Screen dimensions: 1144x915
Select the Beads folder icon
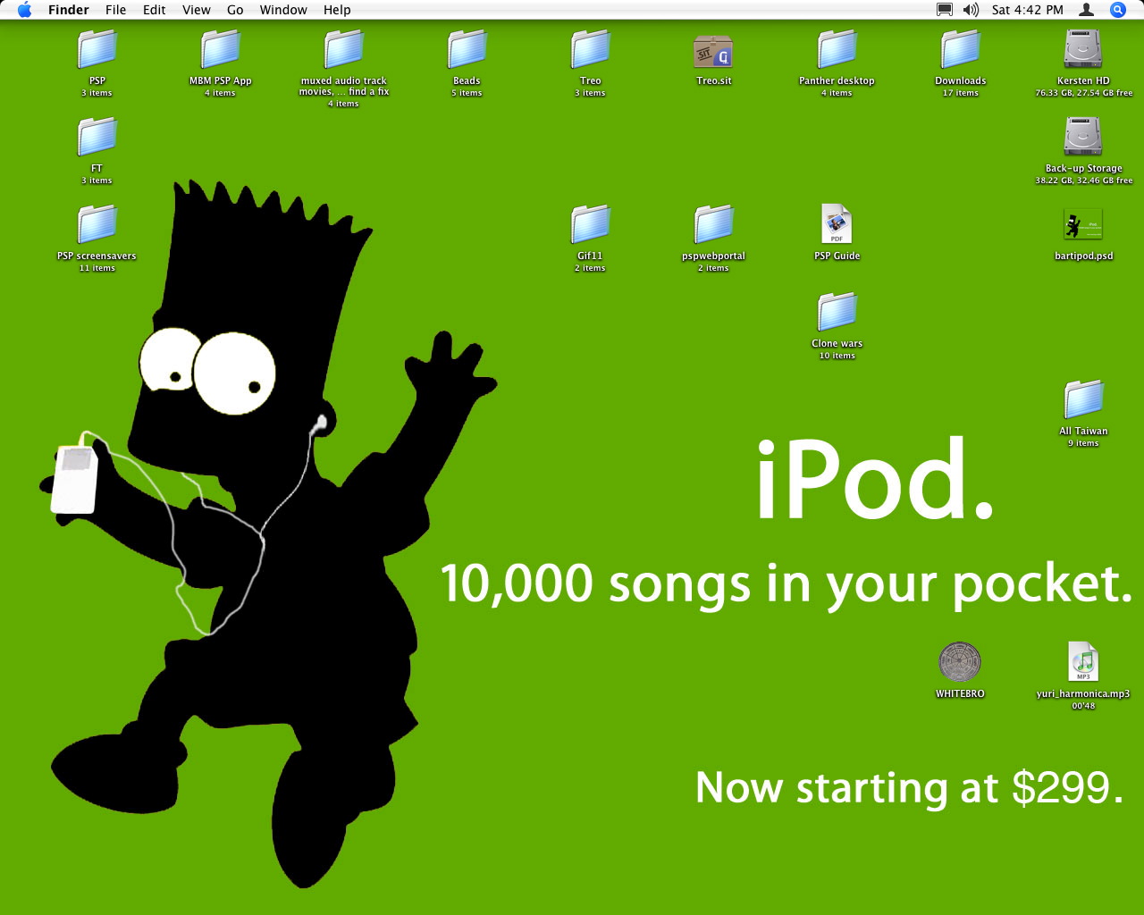(x=467, y=50)
